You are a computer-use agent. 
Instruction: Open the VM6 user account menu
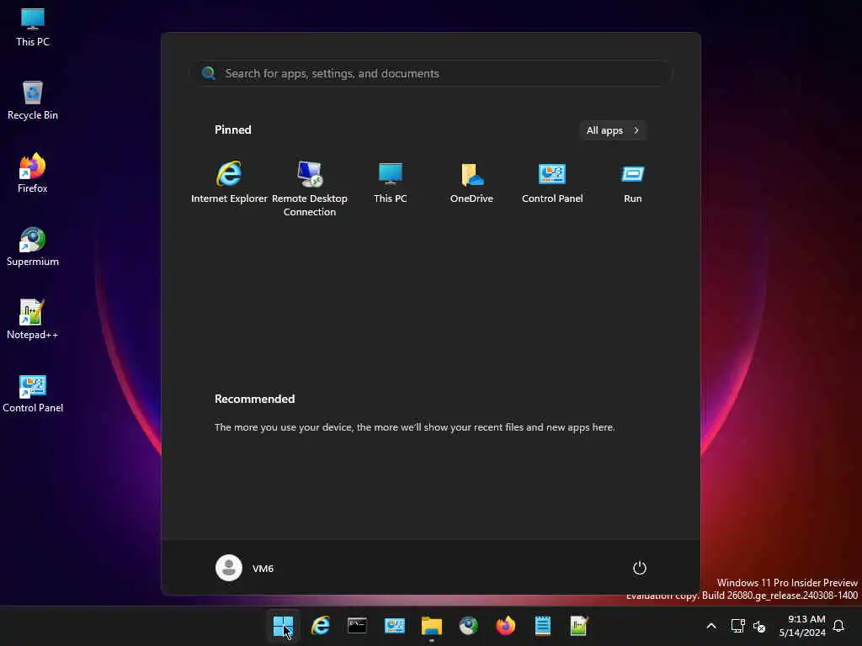245,568
